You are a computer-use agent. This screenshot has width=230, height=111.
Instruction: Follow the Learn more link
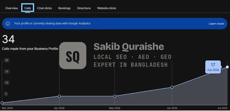[x=216, y=24]
